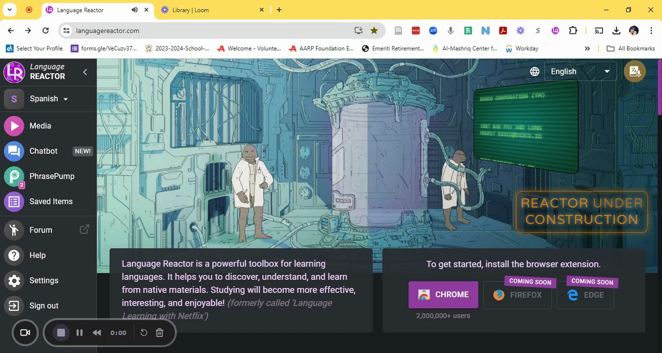
Task: Install the CHROME browser extension
Action: [x=443, y=295]
